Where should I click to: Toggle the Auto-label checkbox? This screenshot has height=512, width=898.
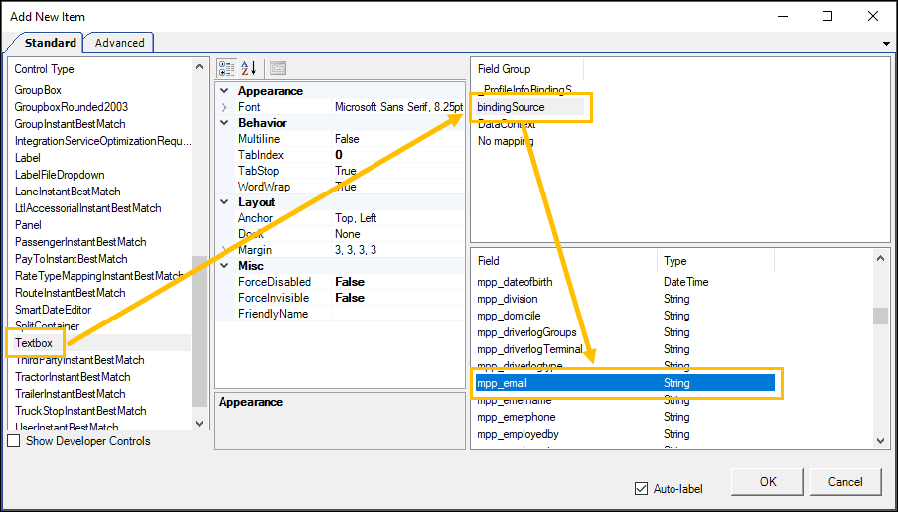click(x=642, y=488)
